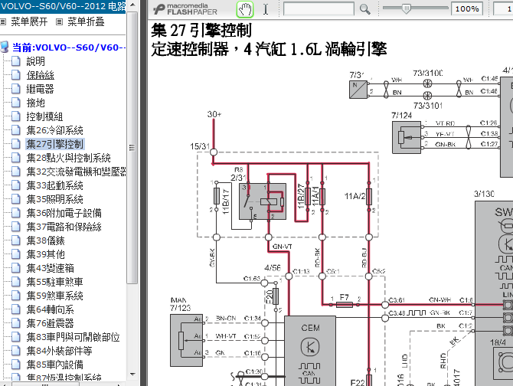Click the Macromedia FlashPaper logo
The height and width of the screenshot is (386, 513).
point(185,9)
